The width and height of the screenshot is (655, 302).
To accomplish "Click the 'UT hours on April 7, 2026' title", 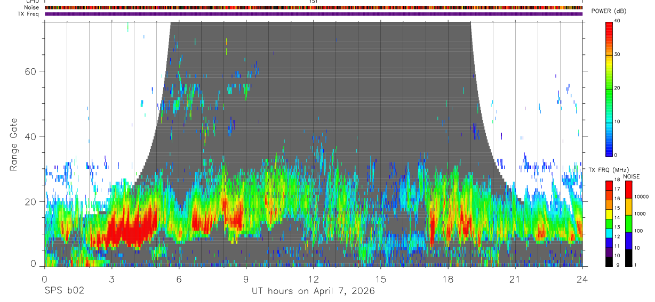I will pos(314,291).
